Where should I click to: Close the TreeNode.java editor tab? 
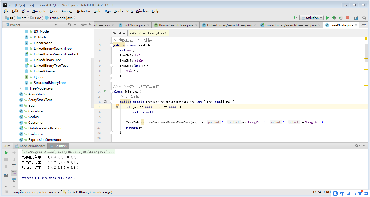point(356,25)
